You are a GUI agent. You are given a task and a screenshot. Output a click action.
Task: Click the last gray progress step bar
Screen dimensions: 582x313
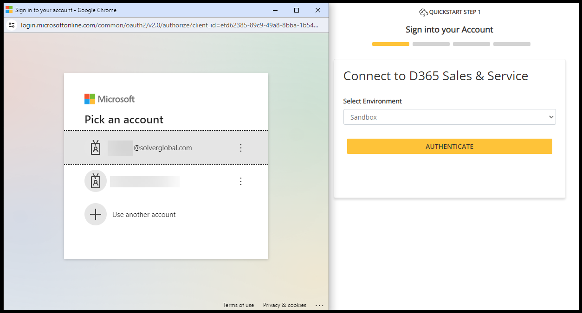click(x=511, y=44)
